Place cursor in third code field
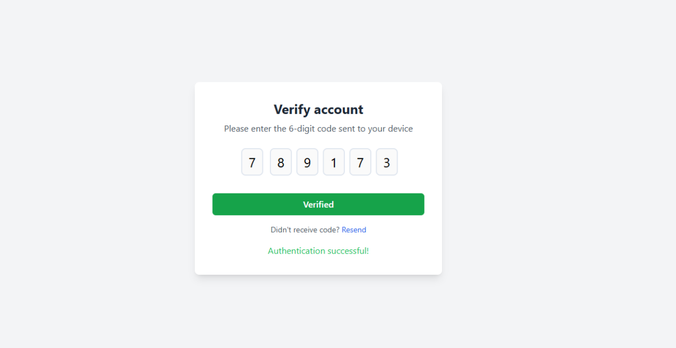676x348 pixels. point(307,162)
